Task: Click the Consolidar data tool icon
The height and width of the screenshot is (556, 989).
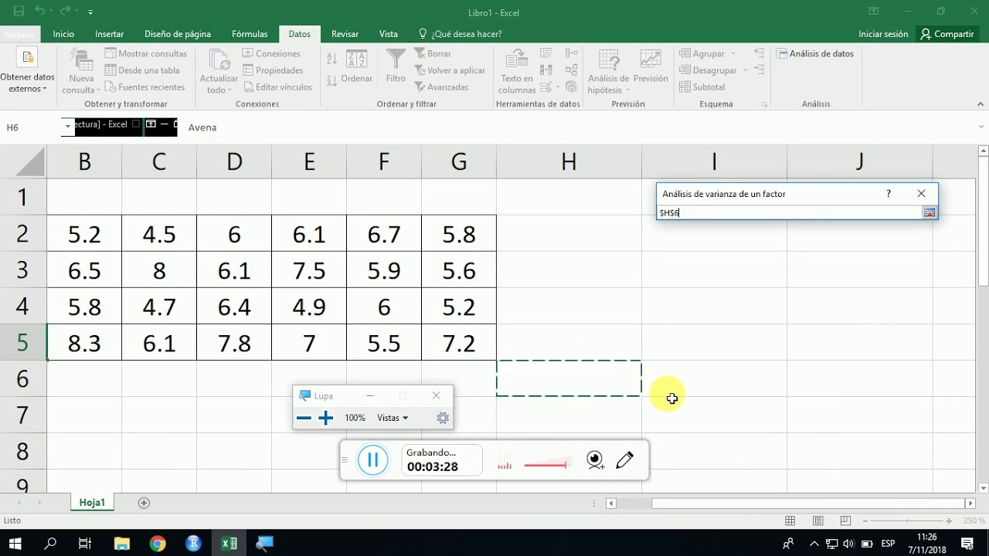Action: pyautogui.click(x=571, y=53)
